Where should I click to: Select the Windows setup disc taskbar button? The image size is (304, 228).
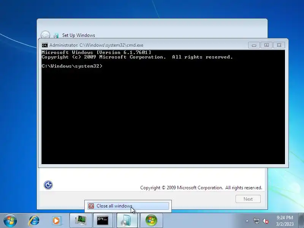point(127,220)
